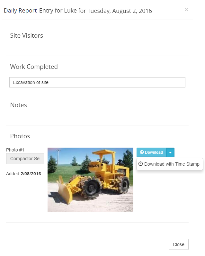Click the Photos section heading
Image resolution: width=205 pixels, height=256 pixels.
(x=20, y=136)
